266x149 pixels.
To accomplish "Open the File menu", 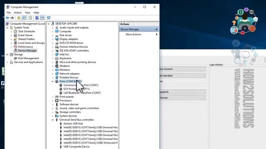I will pyautogui.click(x=8, y=12).
